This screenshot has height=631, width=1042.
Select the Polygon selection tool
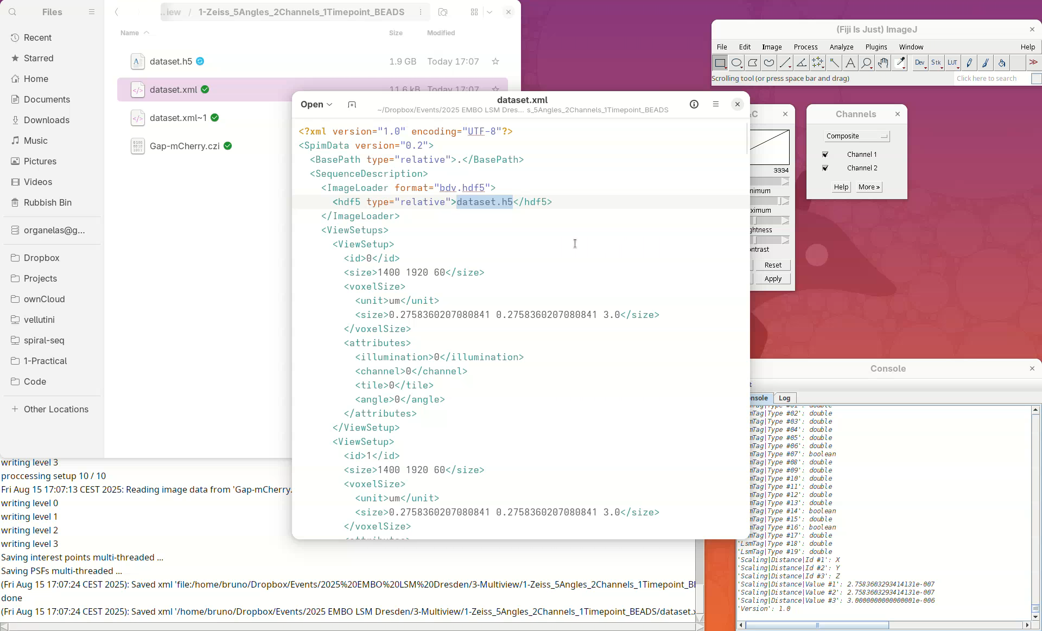click(x=753, y=63)
